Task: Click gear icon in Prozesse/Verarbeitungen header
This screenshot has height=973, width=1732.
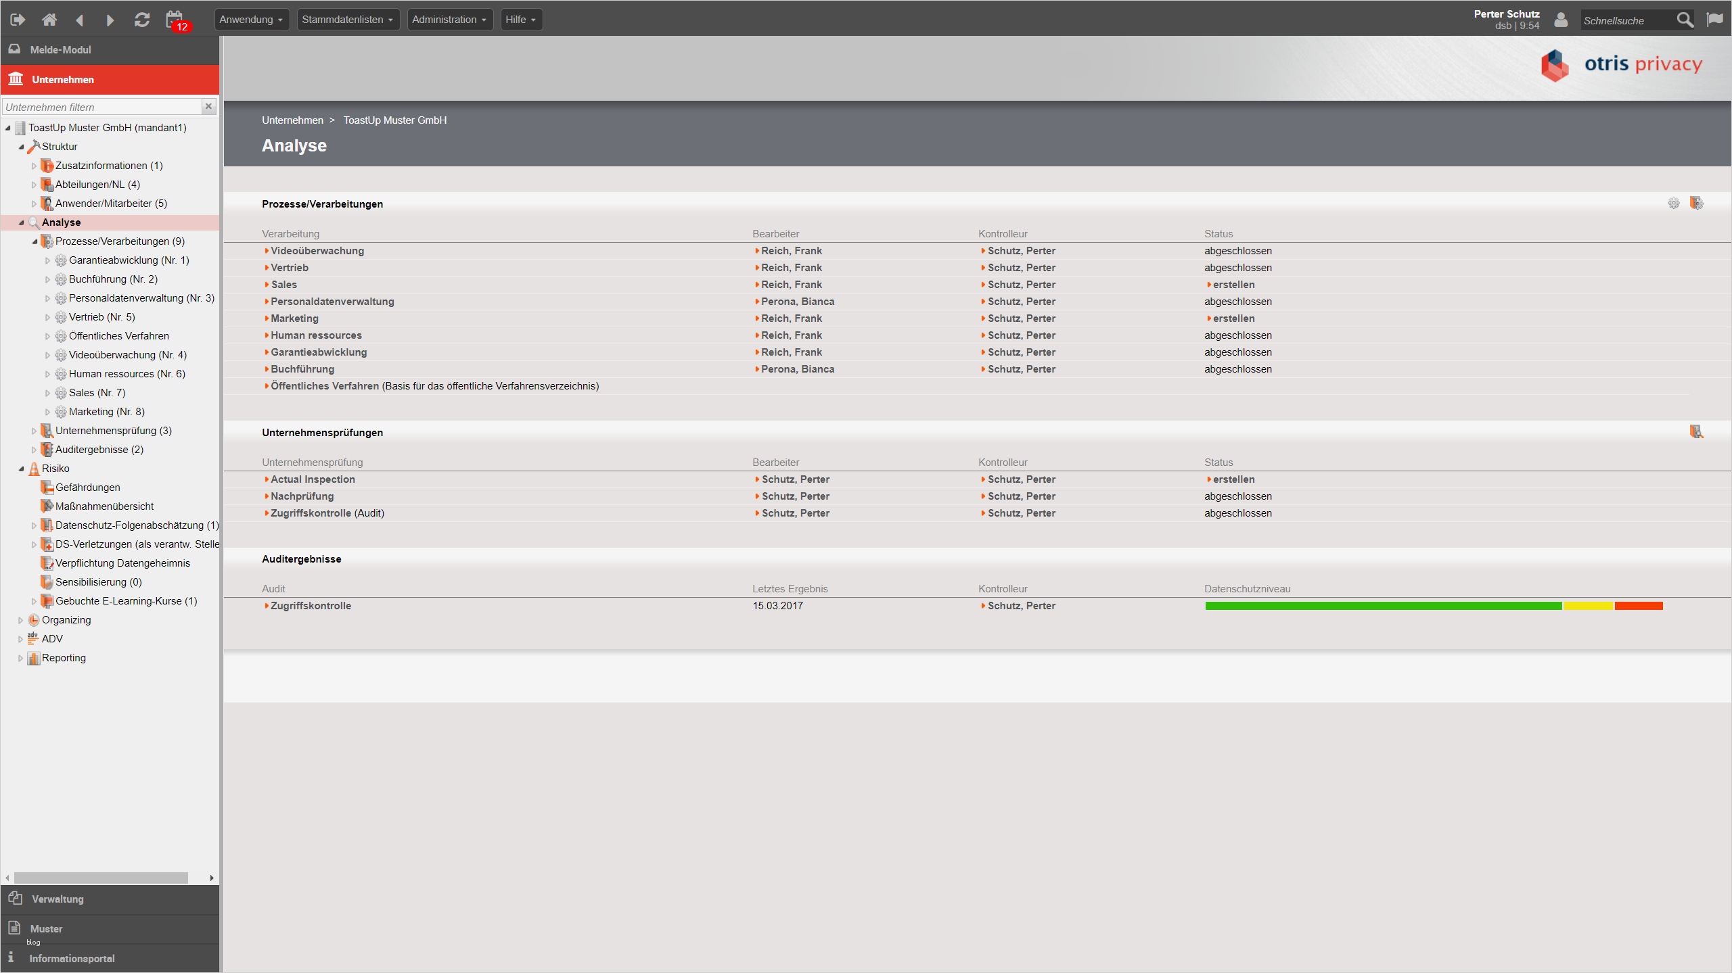Action: point(1674,204)
